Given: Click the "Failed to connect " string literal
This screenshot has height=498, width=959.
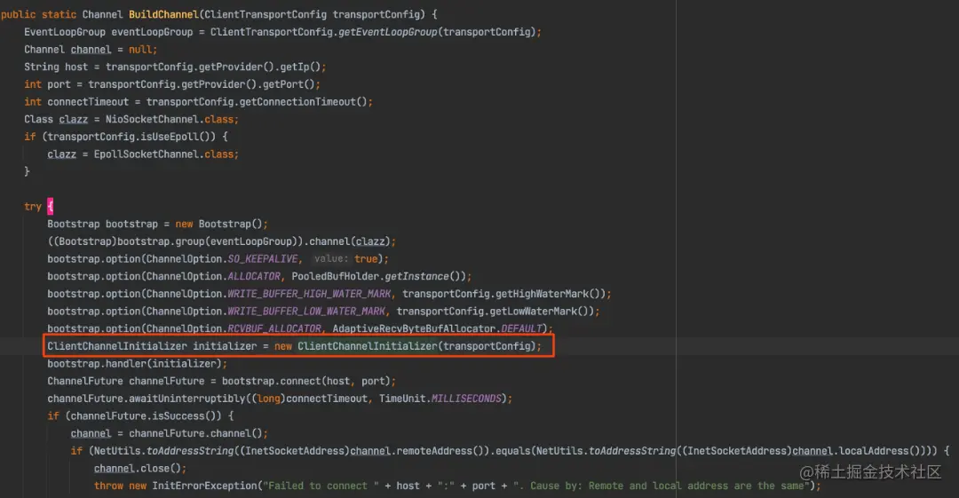Looking at the screenshot, I should [x=321, y=486].
